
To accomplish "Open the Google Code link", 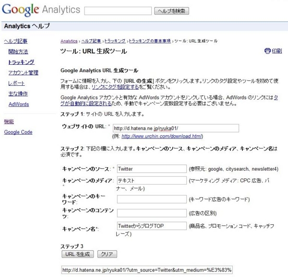I will pos(18,132).
